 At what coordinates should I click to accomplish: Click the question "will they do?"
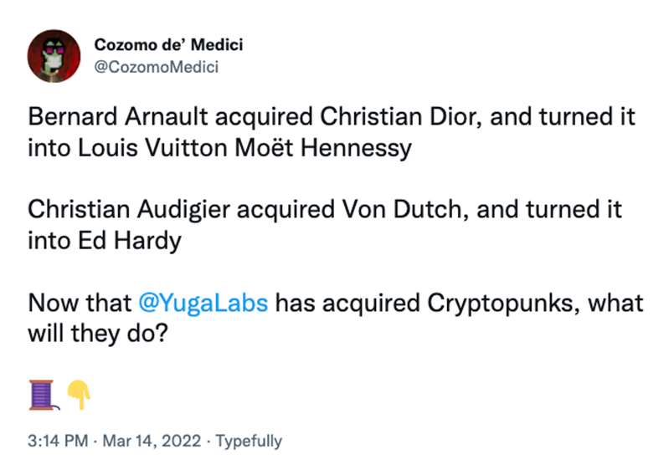(x=98, y=333)
